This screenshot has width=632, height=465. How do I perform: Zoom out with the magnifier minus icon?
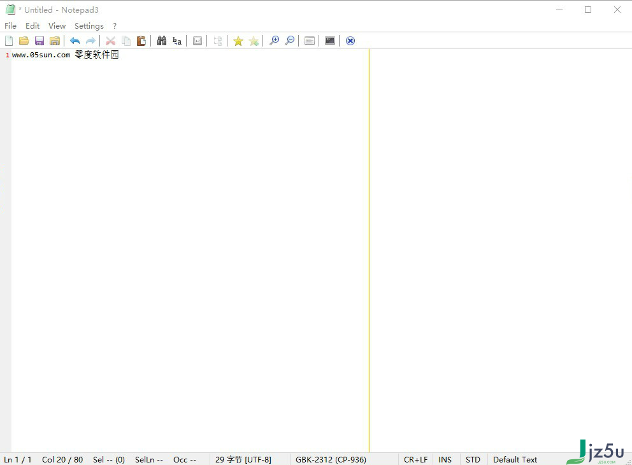pyautogui.click(x=289, y=41)
